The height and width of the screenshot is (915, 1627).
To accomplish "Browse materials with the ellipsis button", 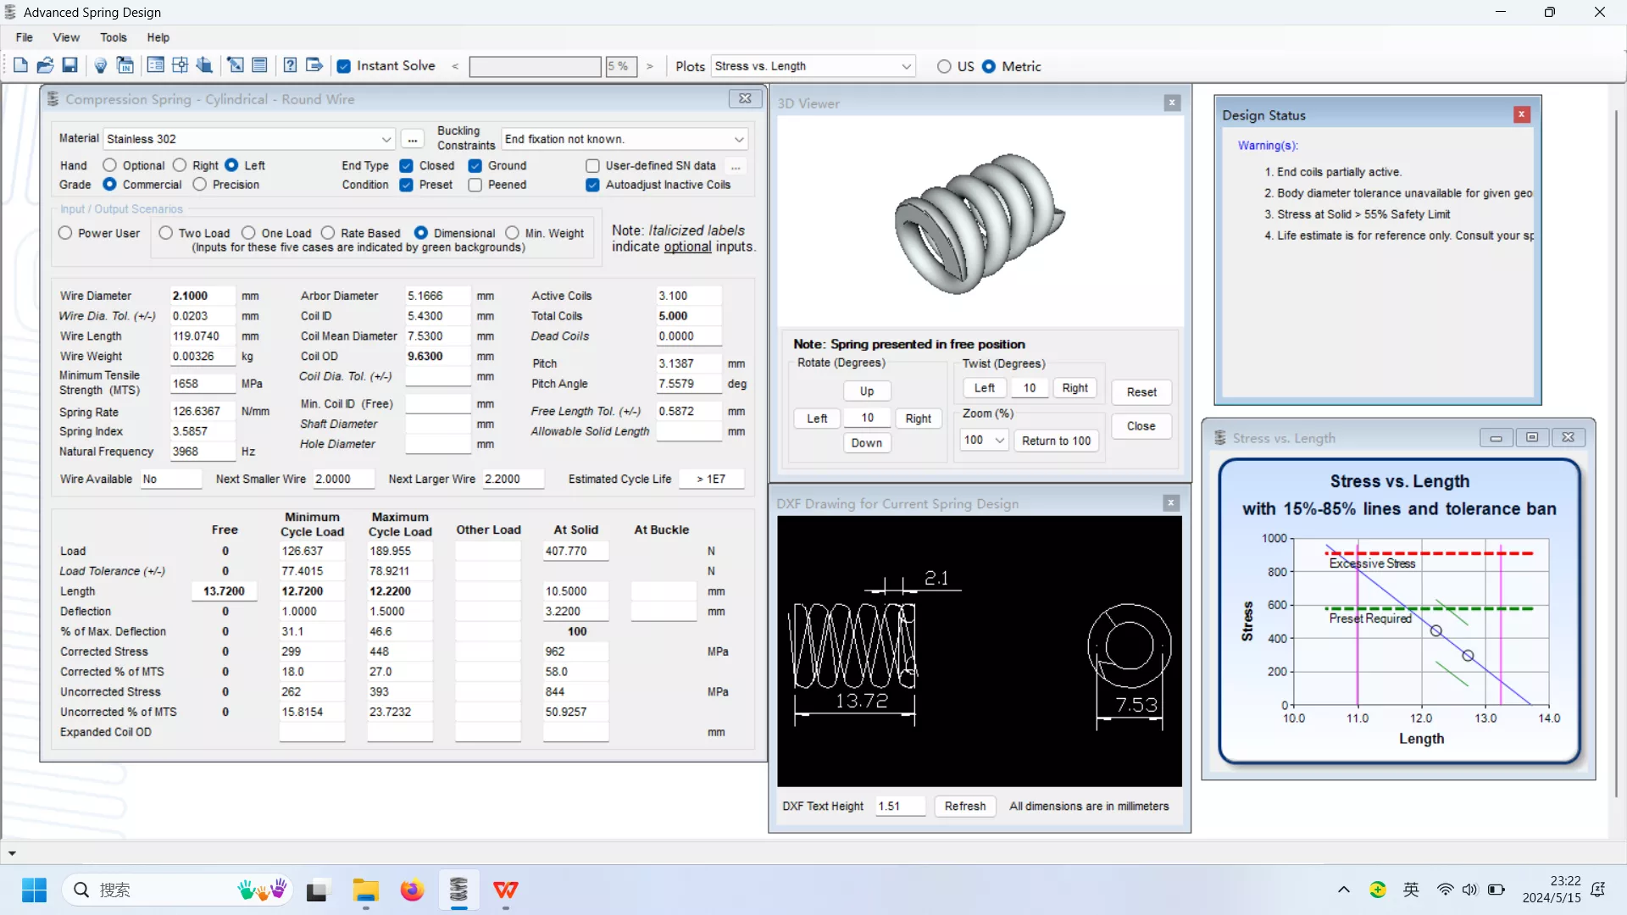I will (413, 139).
